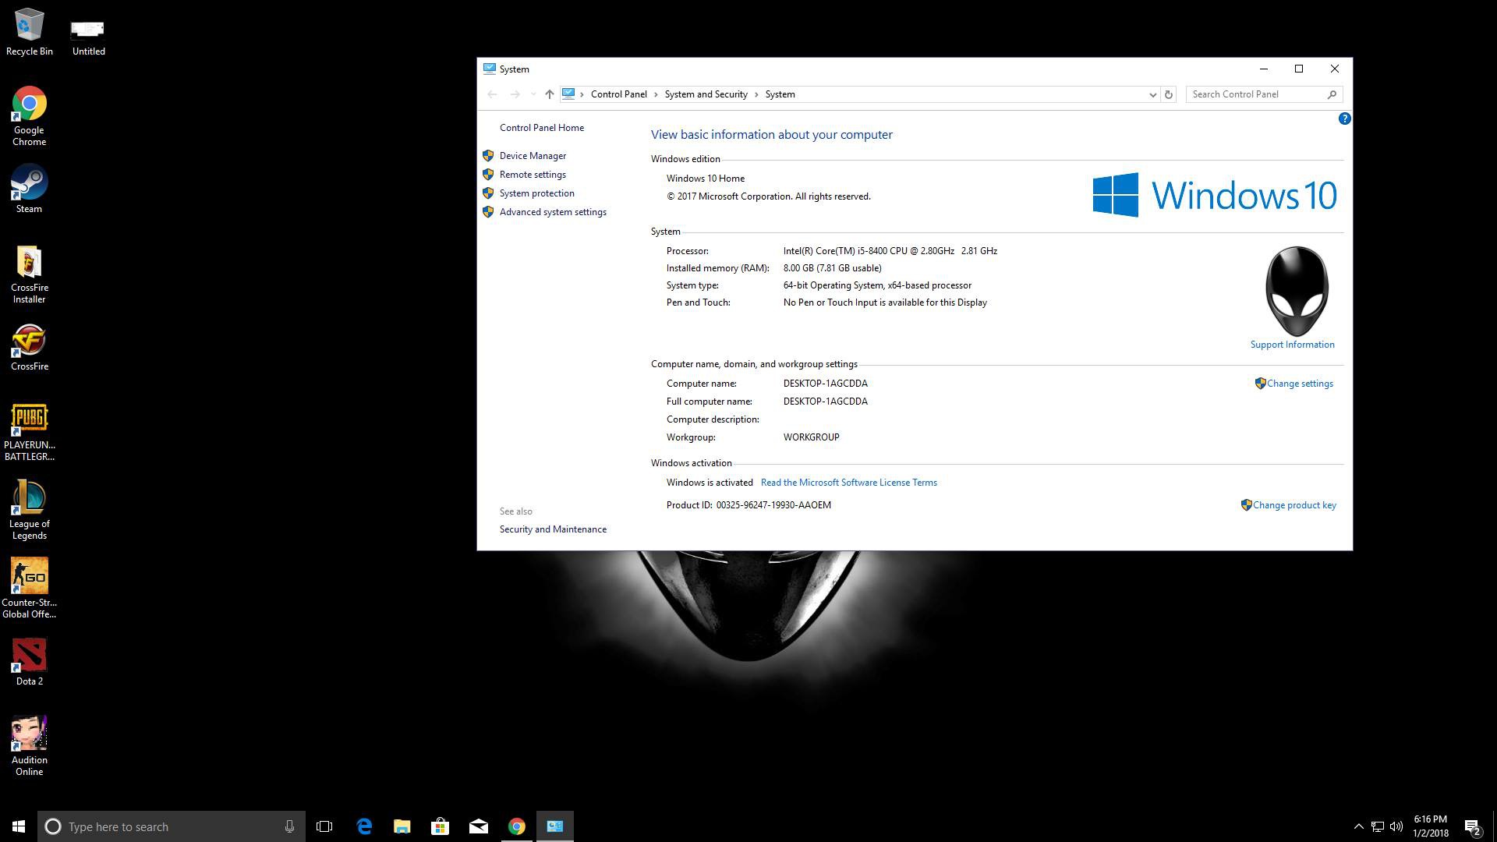Open the recent locations dropdown arrow

point(533,94)
